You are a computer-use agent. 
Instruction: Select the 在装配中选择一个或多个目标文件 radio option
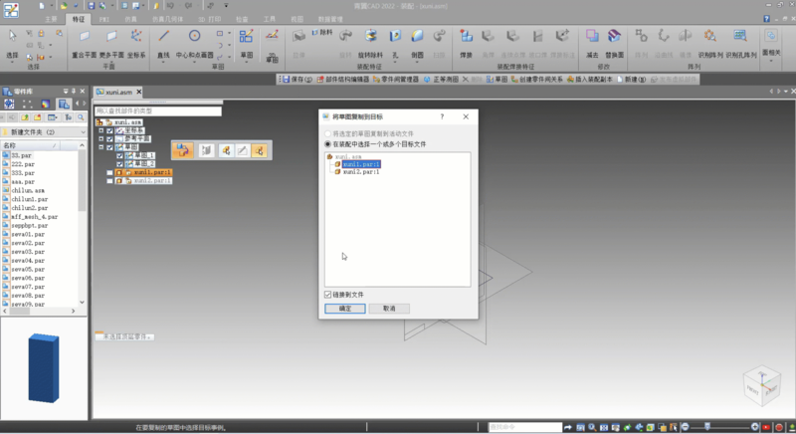pyautogui.click(x=328, y=144)
